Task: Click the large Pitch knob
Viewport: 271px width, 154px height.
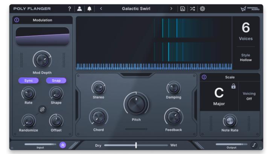Action: [x=136, y=104]
